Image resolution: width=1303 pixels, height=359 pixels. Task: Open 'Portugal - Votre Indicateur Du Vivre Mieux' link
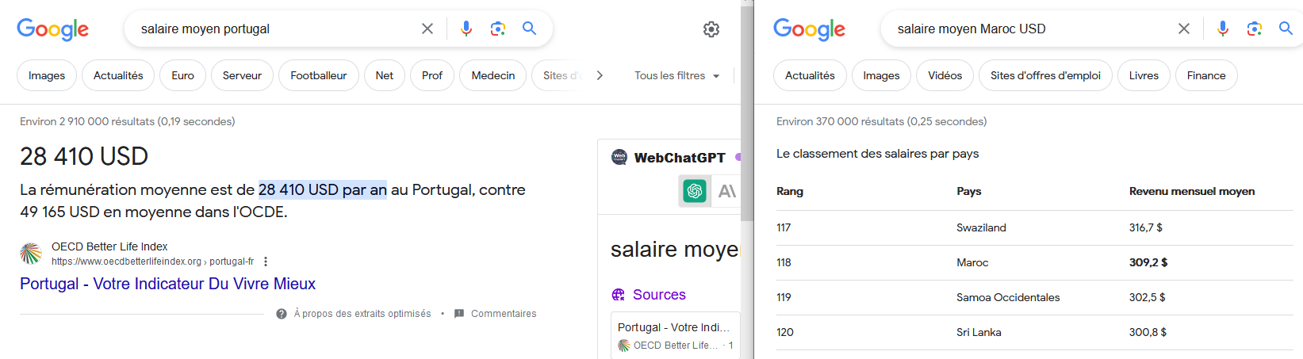click(x=167, y=284)
